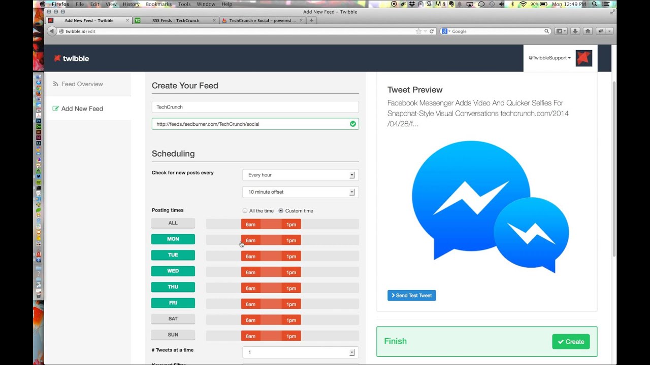Image resolution: width=650 pixels, height=365 pixels.
Task: Open the Time Machine menu bar icon
Action: 492,4
